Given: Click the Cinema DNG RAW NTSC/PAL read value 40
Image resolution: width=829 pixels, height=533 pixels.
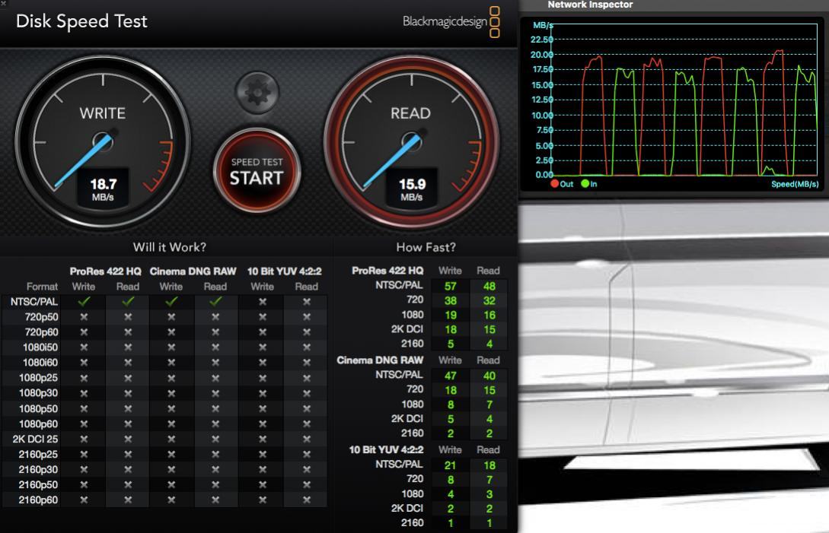Looking at the screenshot, I should pyautogui.click(x=489, y=376).
